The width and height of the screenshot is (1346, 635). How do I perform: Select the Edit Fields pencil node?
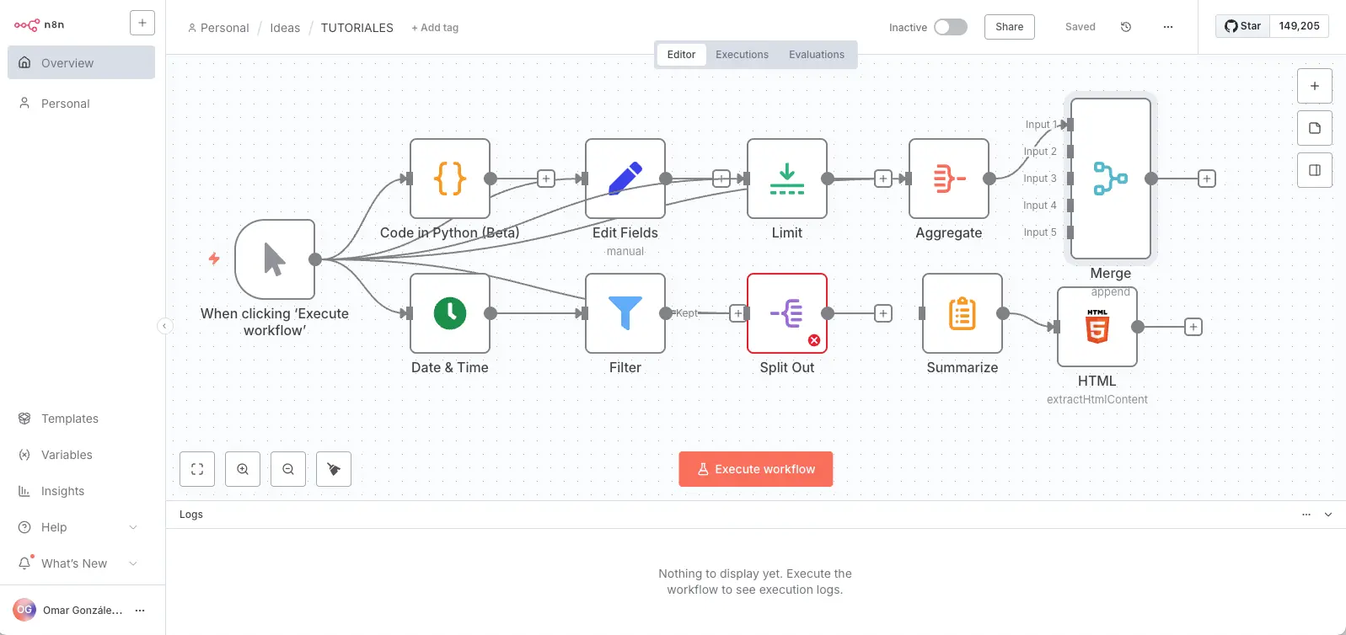point(625,179)
